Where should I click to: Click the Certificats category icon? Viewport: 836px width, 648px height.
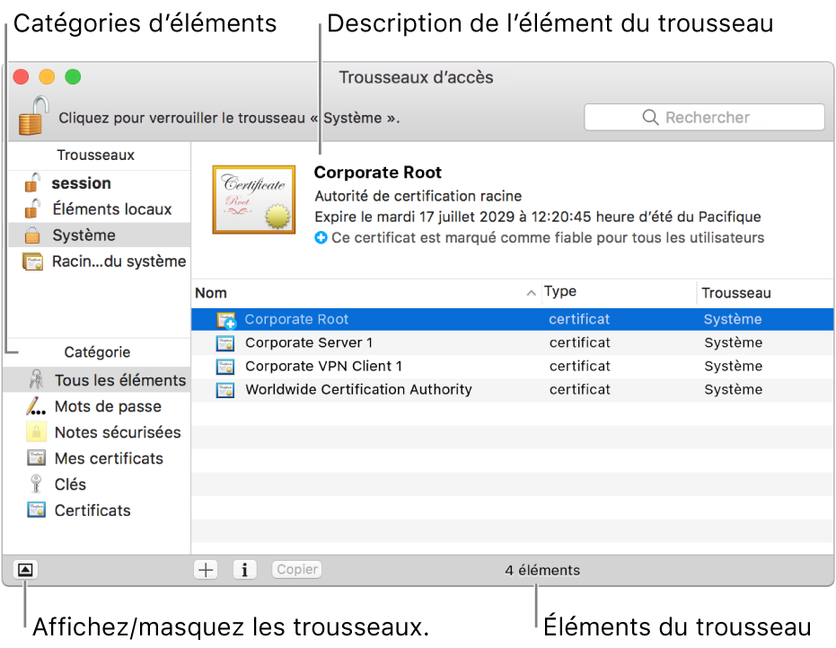click(36, 510)
